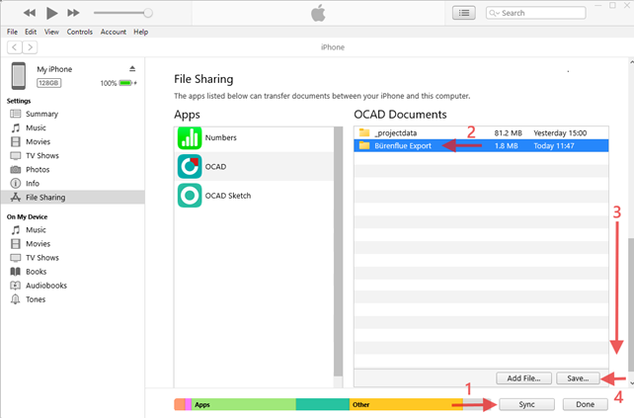Select File Sharing in the sidebar
The height and width of the screenshot is (418, 634).
pyautogui.click(x=73, y=198)
